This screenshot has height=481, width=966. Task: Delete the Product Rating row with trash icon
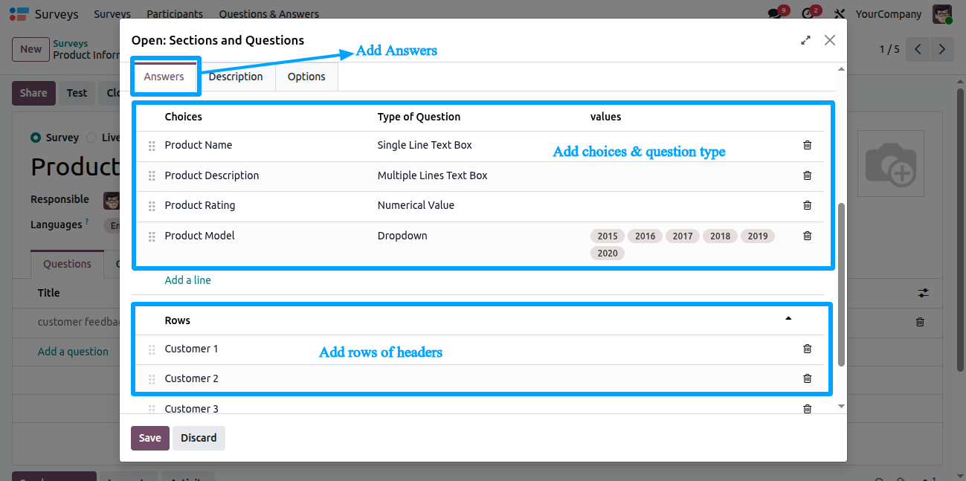pyautogui.click(x=807, y=205)
